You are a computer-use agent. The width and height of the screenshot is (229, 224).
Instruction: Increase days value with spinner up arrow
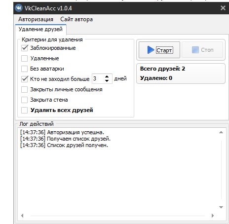click(x=107, y=76)
